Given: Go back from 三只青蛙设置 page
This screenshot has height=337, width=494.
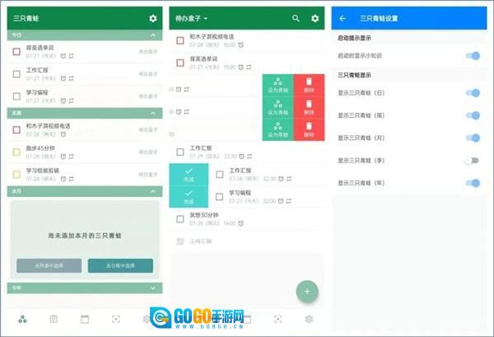Looking at the screenshot, I should click(x=343, y=18).
